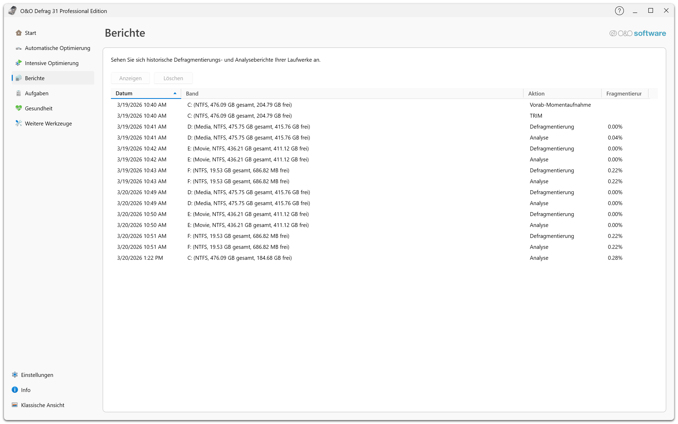Screen dimensions: 678x424
Task: Open the O&O software logo link
Action: 637,33
